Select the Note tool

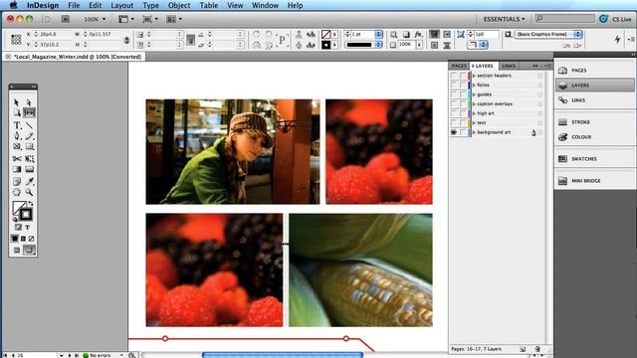tap(17, 181)
